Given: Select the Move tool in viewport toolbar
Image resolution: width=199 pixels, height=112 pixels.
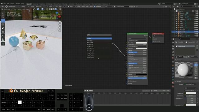Looking at the screenshot, I should tap(3, 21).
